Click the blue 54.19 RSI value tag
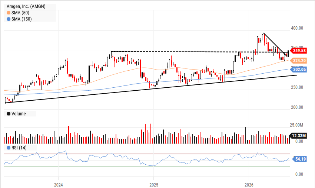Viewport: 315px width, 188px height. click(300, 159)
